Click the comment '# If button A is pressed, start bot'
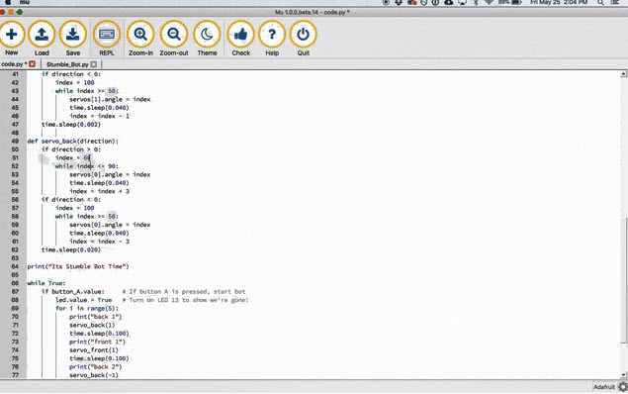Image resolution: width=628 pixels, height=394 pixels. (x=184, y=292)
